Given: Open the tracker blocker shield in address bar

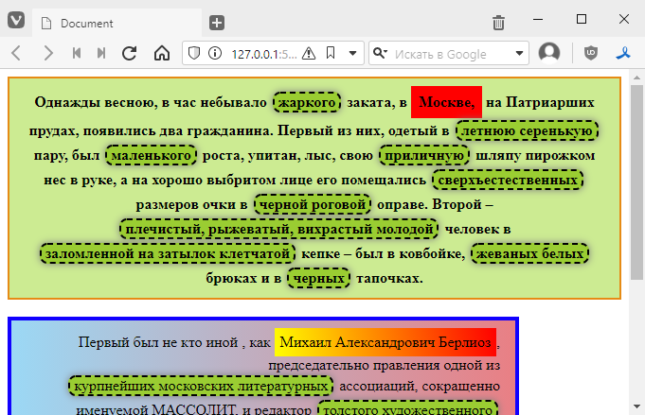Looking at the screenshot, I should point(194,53).
